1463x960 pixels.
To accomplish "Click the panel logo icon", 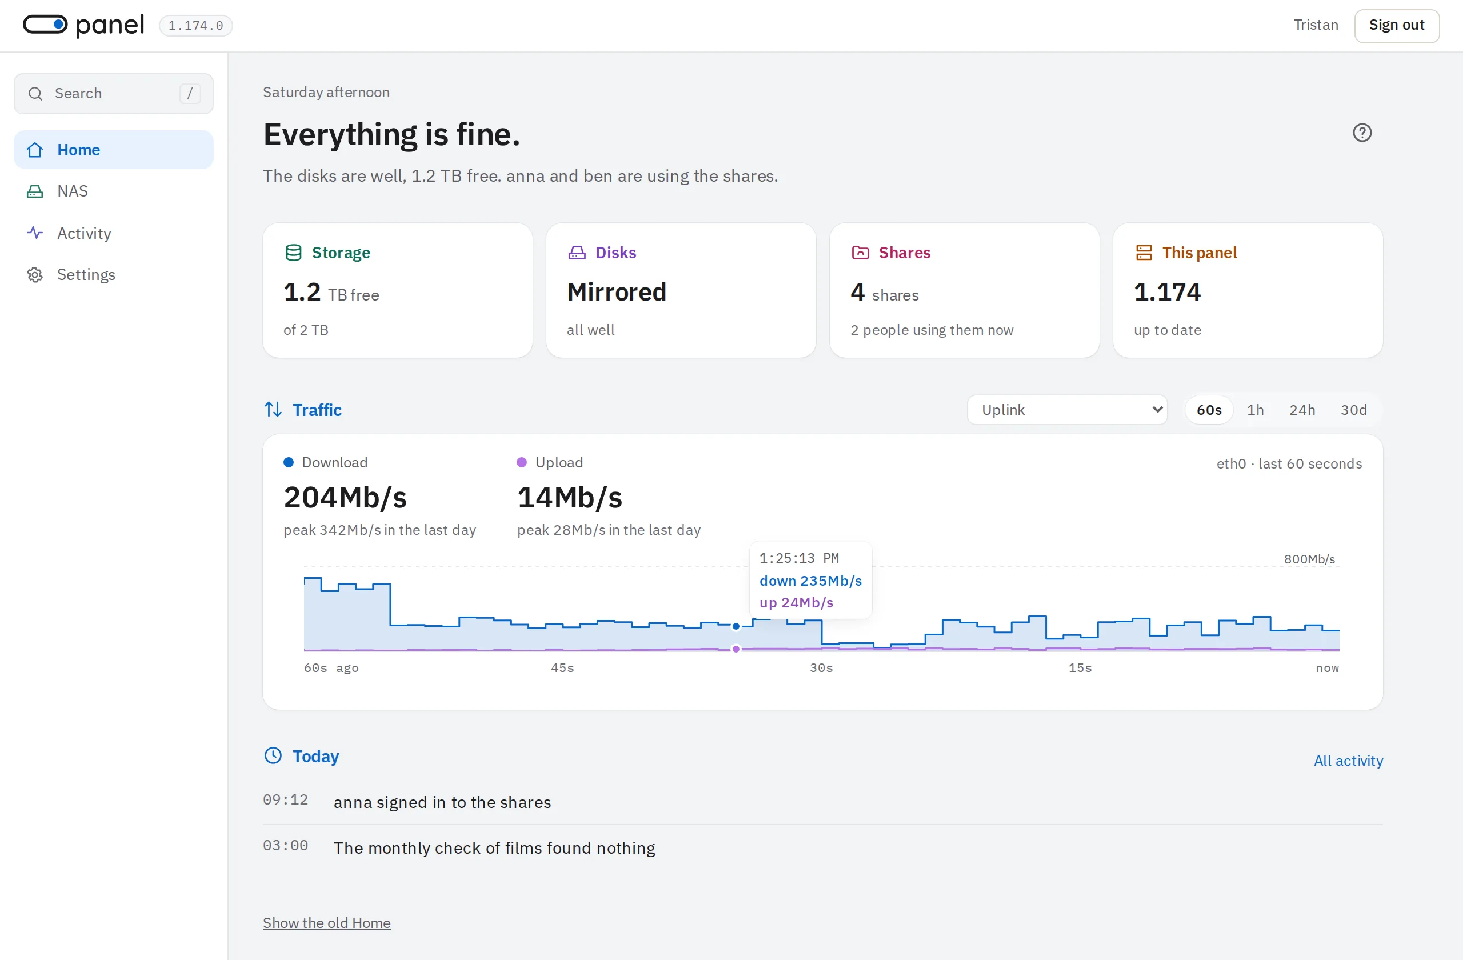I will 45,25.
